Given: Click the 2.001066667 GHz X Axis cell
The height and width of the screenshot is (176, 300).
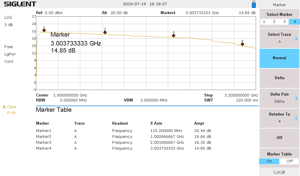Looking at the screenshot, I should [x=167, y=143].
